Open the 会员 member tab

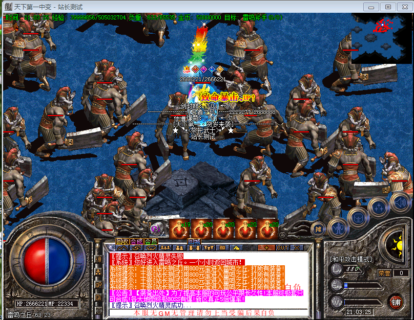click(151, 241)
